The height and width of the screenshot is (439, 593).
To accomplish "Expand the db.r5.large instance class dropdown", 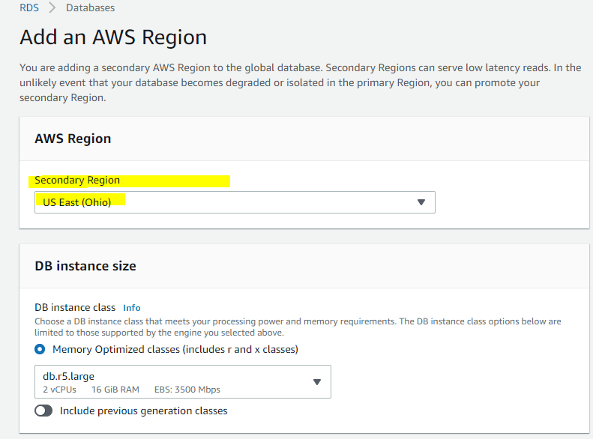I will click(x=183, y=381).
